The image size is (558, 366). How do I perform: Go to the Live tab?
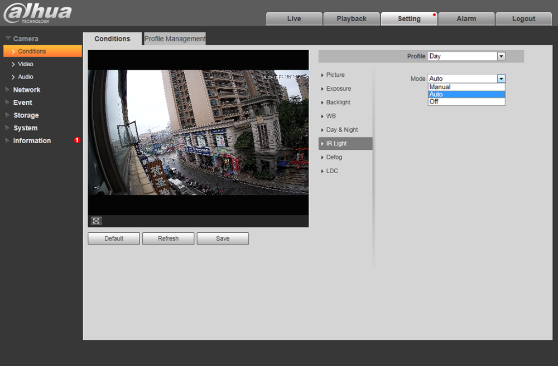[x=294, y=19]
